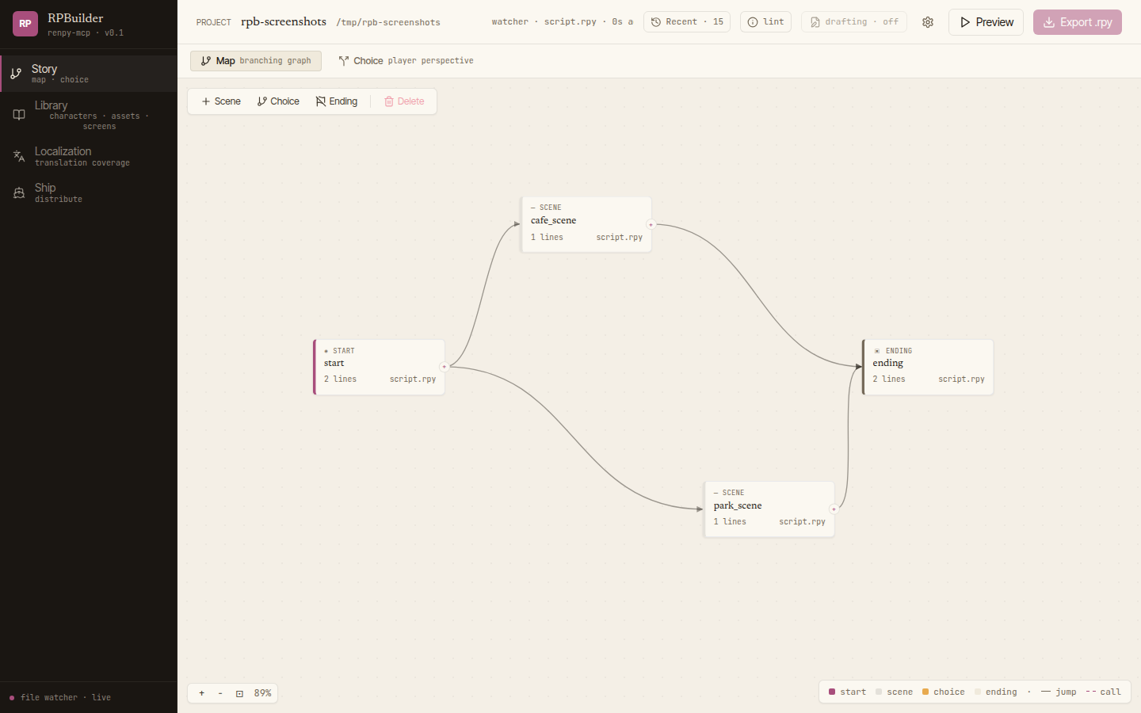The width and height of the screenshot is (1141, 713).
Task: Run the lint check
Action: (x=765, y=22)
